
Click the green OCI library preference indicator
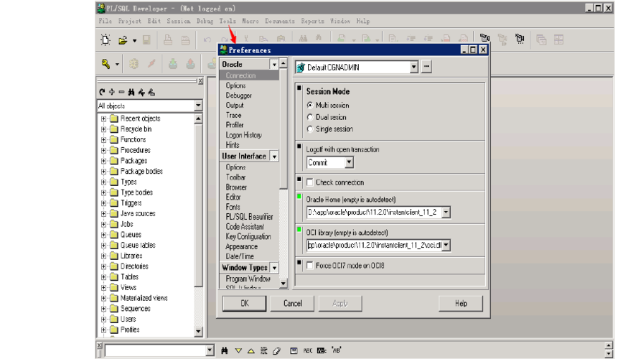[x=299, y=230]
